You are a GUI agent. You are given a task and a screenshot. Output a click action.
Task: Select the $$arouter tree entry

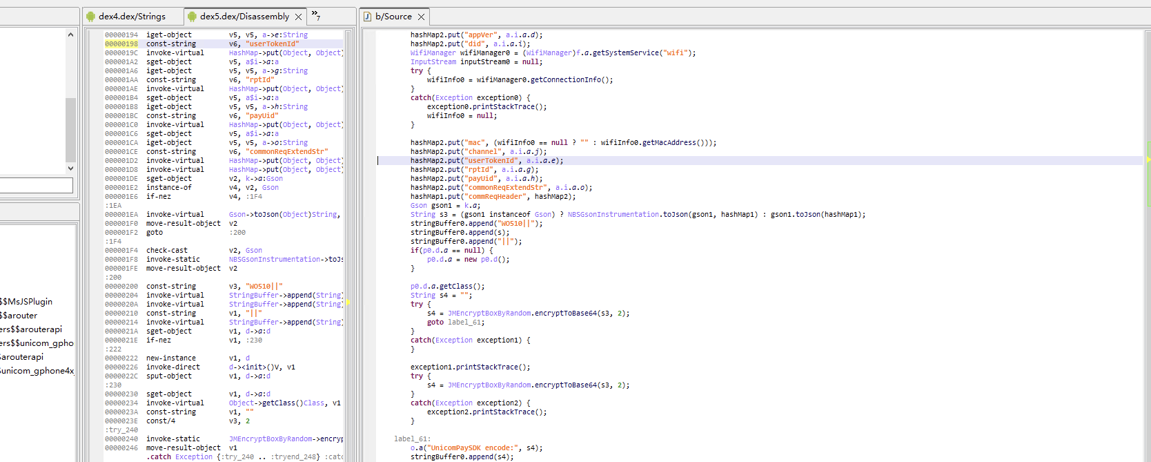pyautogui.click(x=19, y=316)
